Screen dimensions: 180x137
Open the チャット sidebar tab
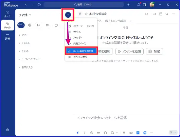[x=8, y=25]
